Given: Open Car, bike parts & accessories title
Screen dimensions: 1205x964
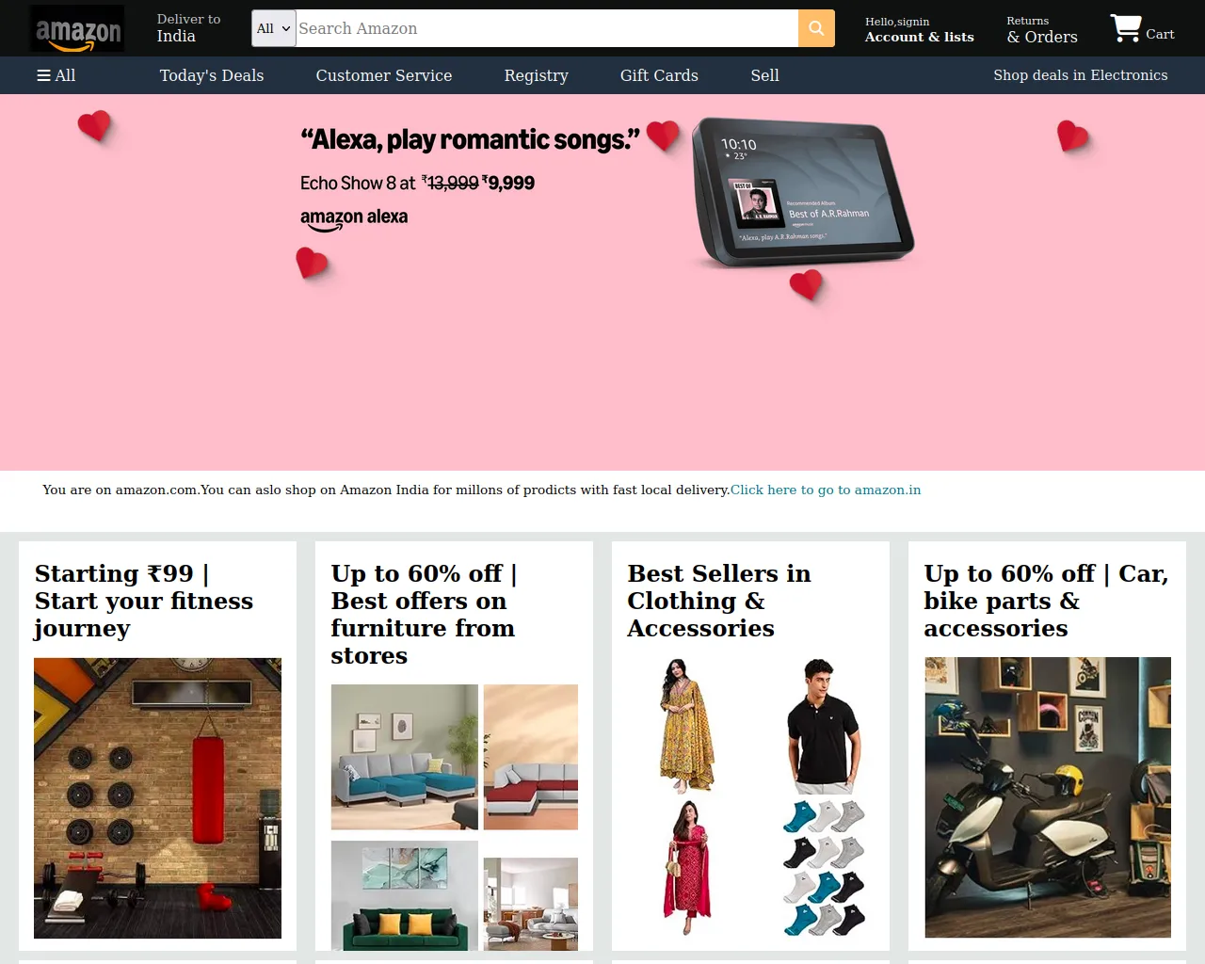Looking at the screenshot, I should pyautogui.click(x=1046, y=601).
